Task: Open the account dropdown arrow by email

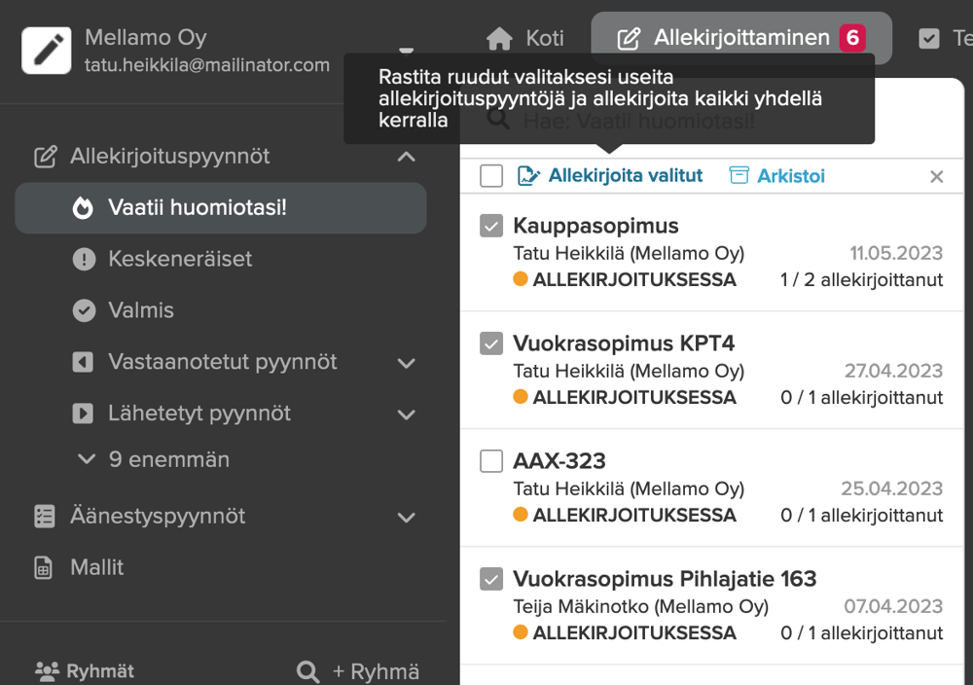Action: (407, 51)
